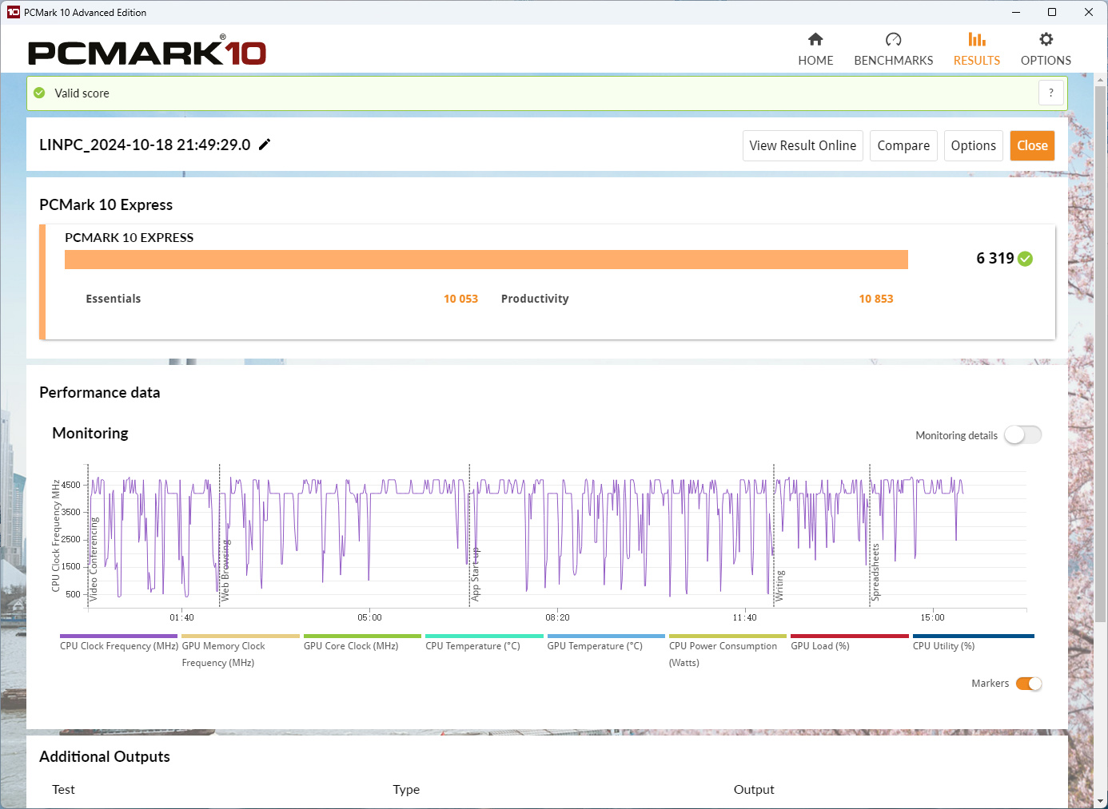This screenshot has width=1108, height=809.
Task: Click the overall score 6 319
Action: [x=994, y=258]
